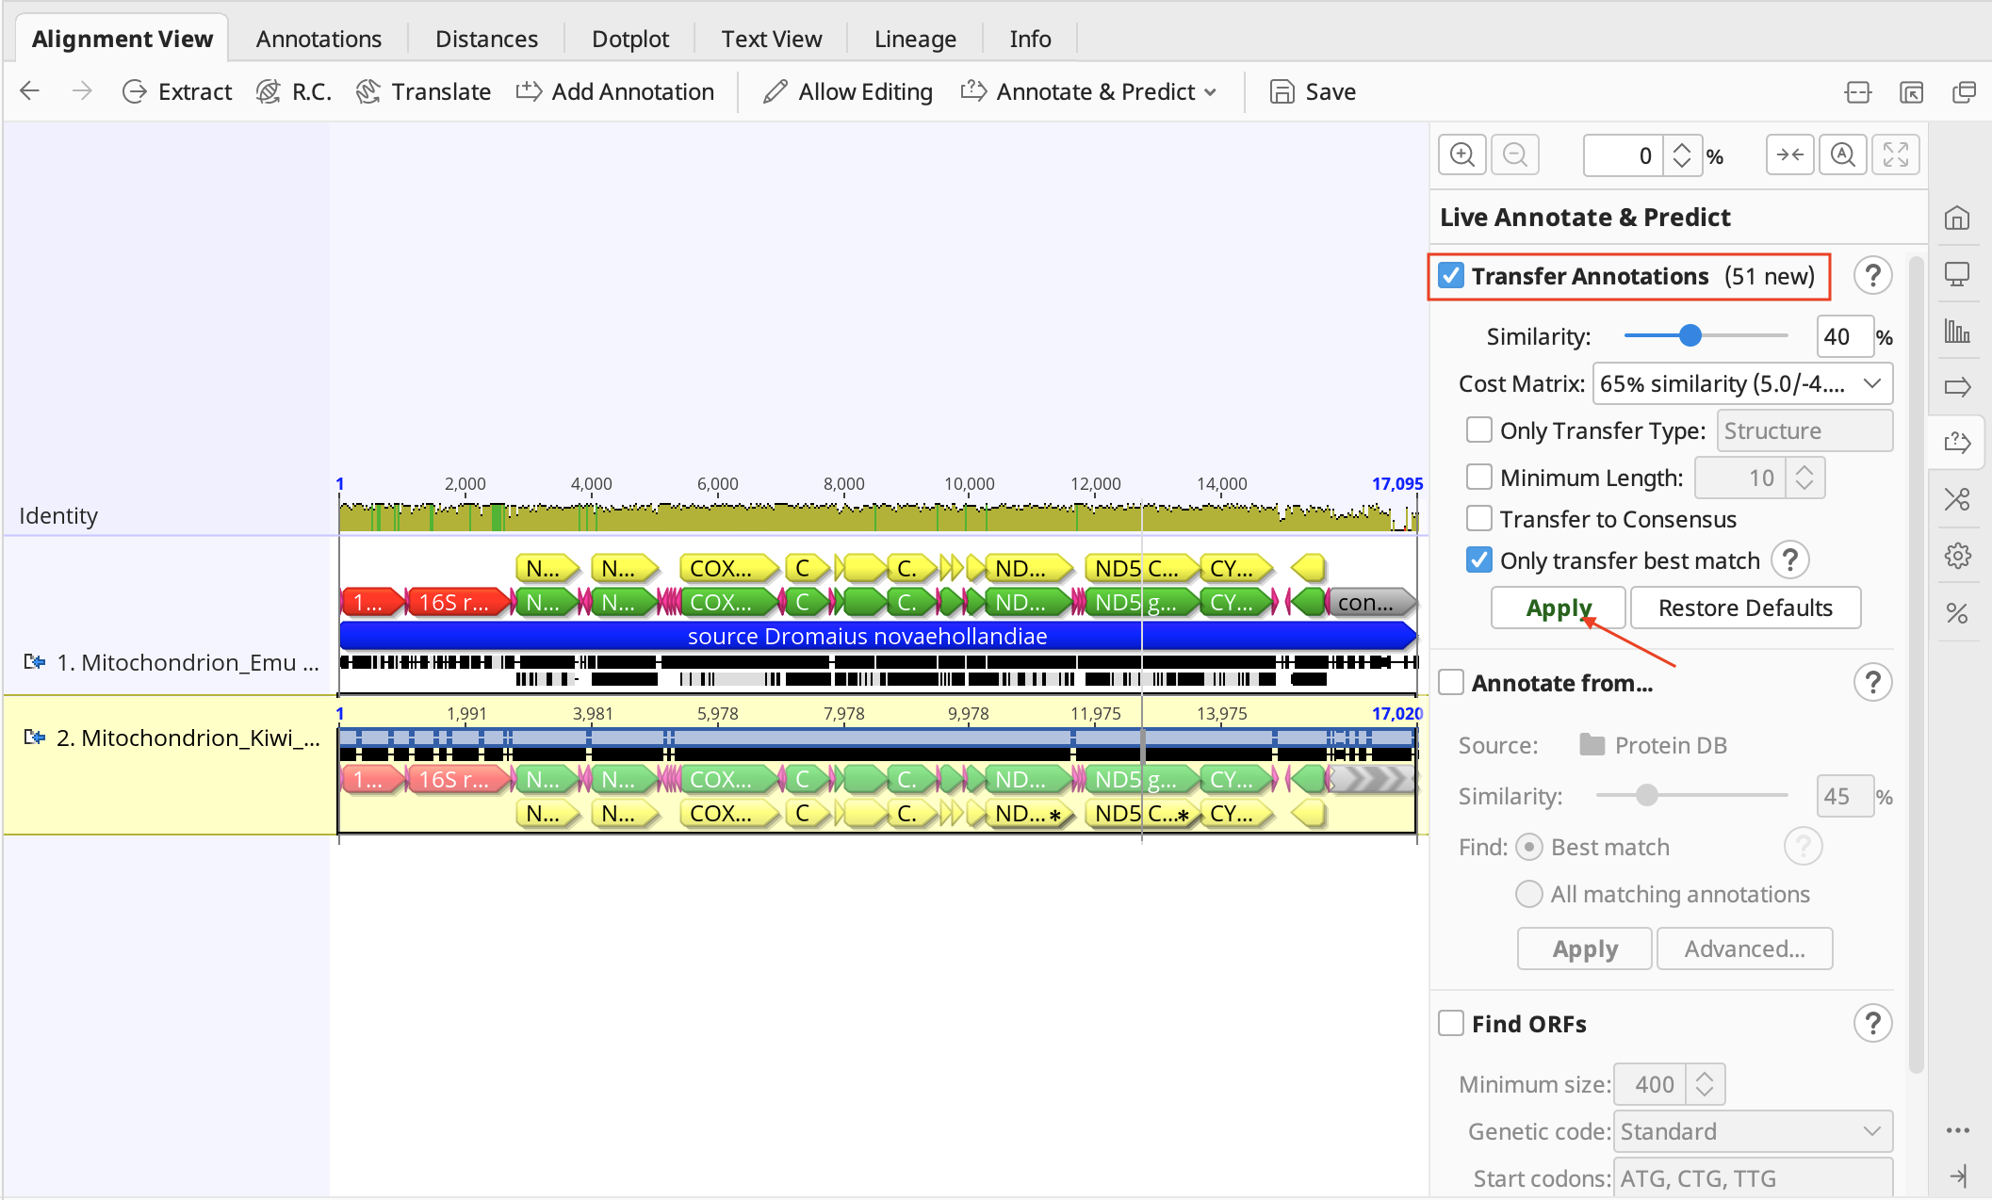Image resolution: width=1992 pixels, height=1200 pixels.
Task: Open the restriction analysis scissors sidebar icon
Action: point(1957,499)
